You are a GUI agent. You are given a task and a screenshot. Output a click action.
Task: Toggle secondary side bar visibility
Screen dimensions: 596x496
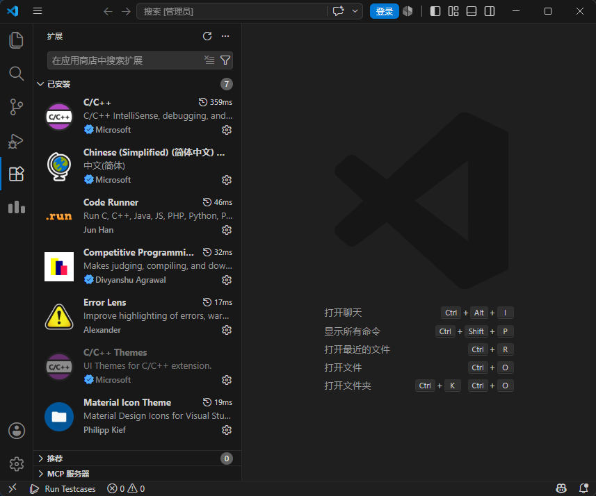click(x=490, y=11)
